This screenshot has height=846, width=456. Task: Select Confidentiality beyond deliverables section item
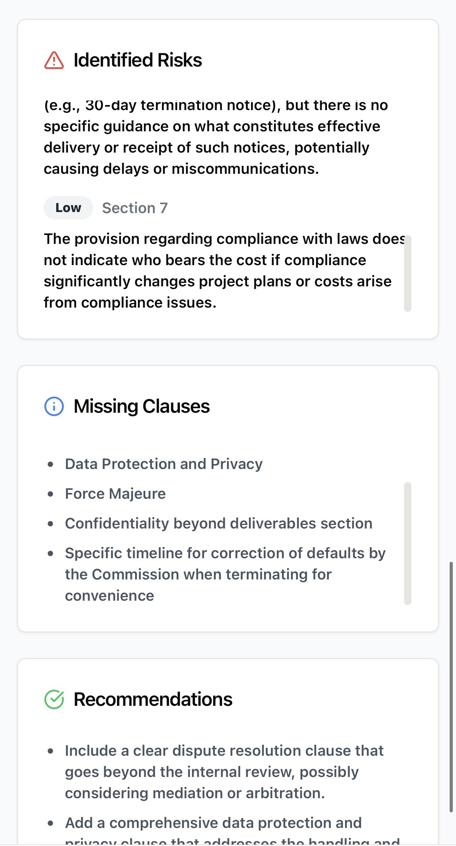point(218,523)
